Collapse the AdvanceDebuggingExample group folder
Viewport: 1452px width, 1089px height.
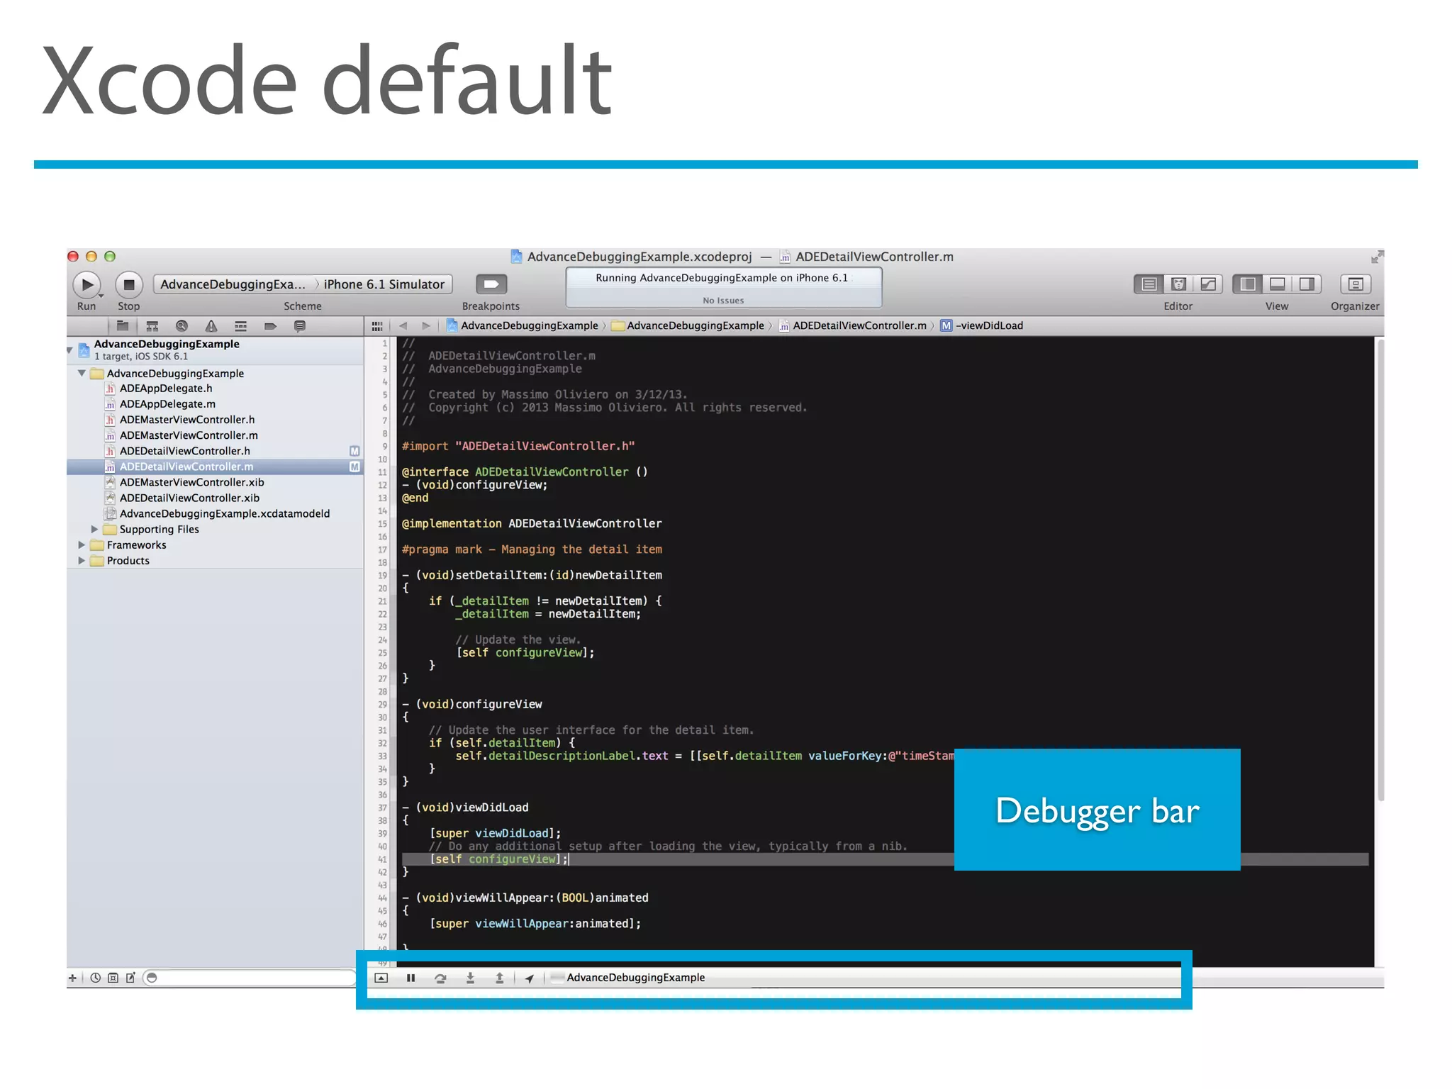[x=82, y=373]
